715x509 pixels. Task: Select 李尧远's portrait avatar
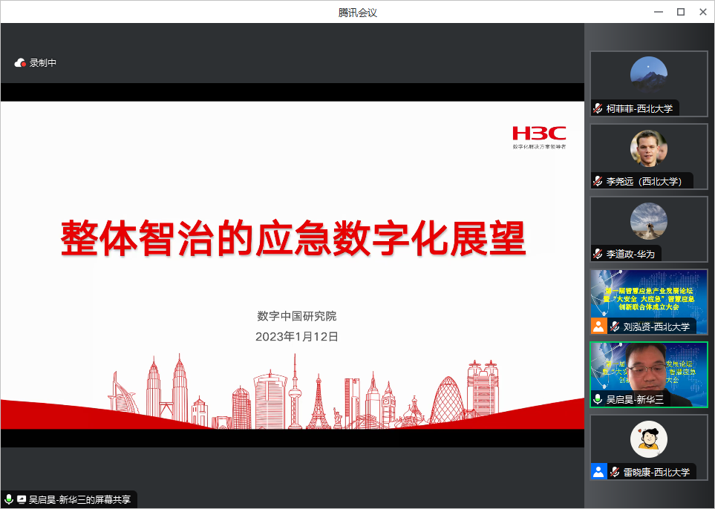tap(648, 148)
